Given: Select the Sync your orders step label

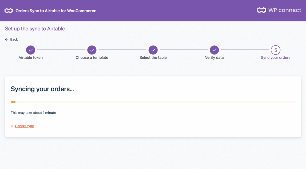Looking at the screenshot, I should [x=276, y=58].
